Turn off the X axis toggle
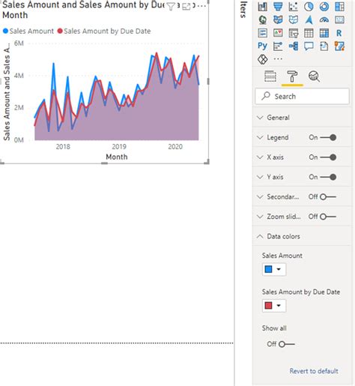Image resolution: width=355 pixels, height=386 pixels. point(328,157)
